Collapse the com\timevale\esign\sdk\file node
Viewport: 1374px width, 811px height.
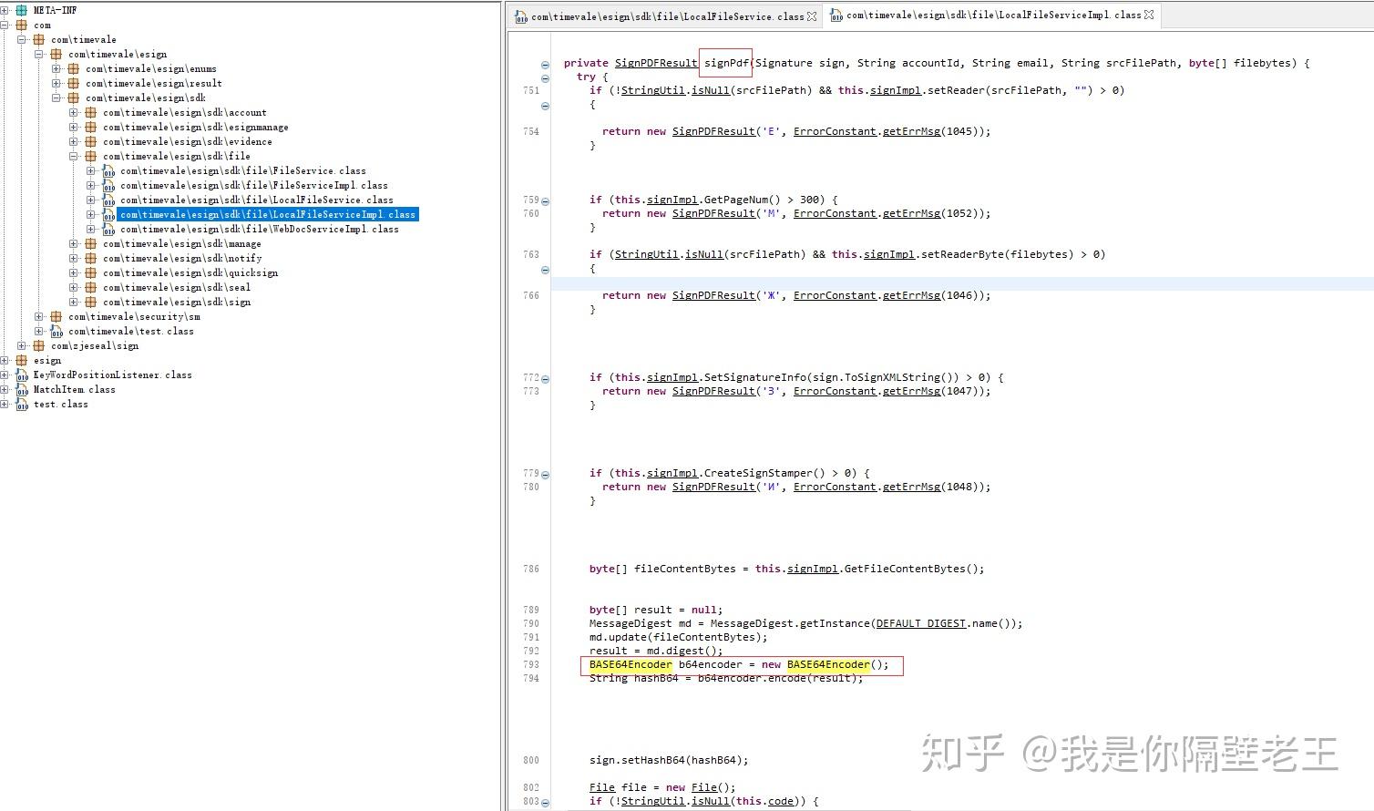pos(74,156)
